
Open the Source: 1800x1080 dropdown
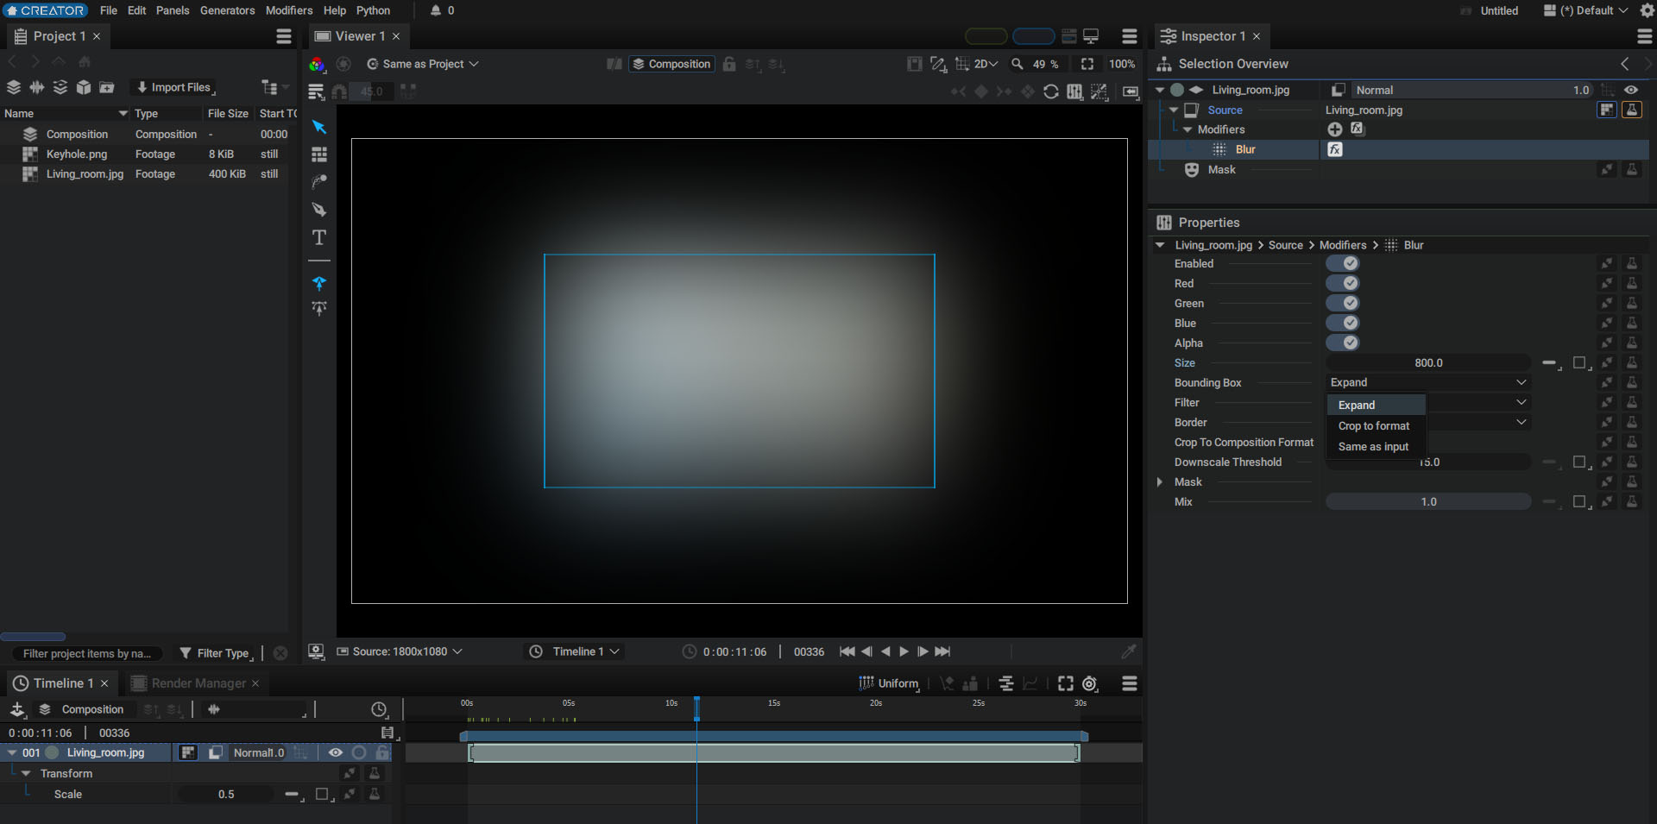tap(400, 651)
